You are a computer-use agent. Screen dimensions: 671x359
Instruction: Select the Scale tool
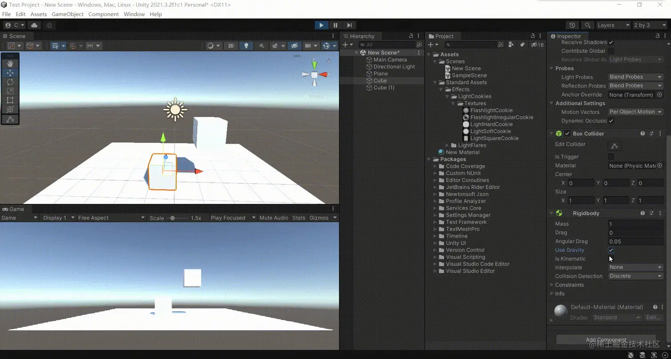10,91
